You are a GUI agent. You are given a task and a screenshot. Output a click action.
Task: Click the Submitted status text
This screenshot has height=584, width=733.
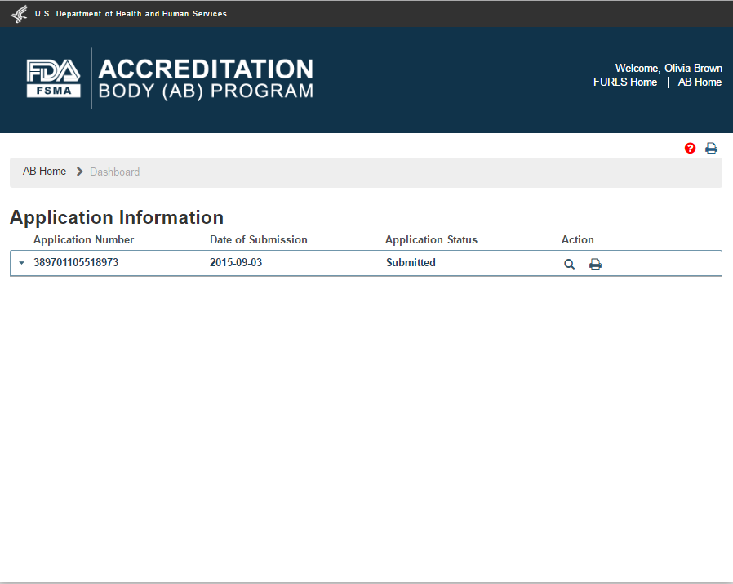pos(411,263)
